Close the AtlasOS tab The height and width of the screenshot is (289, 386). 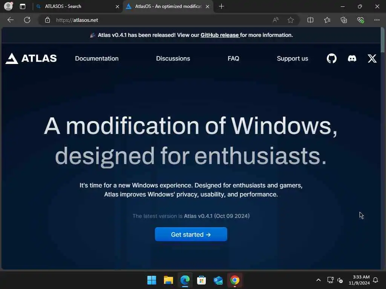click(208, 7)
